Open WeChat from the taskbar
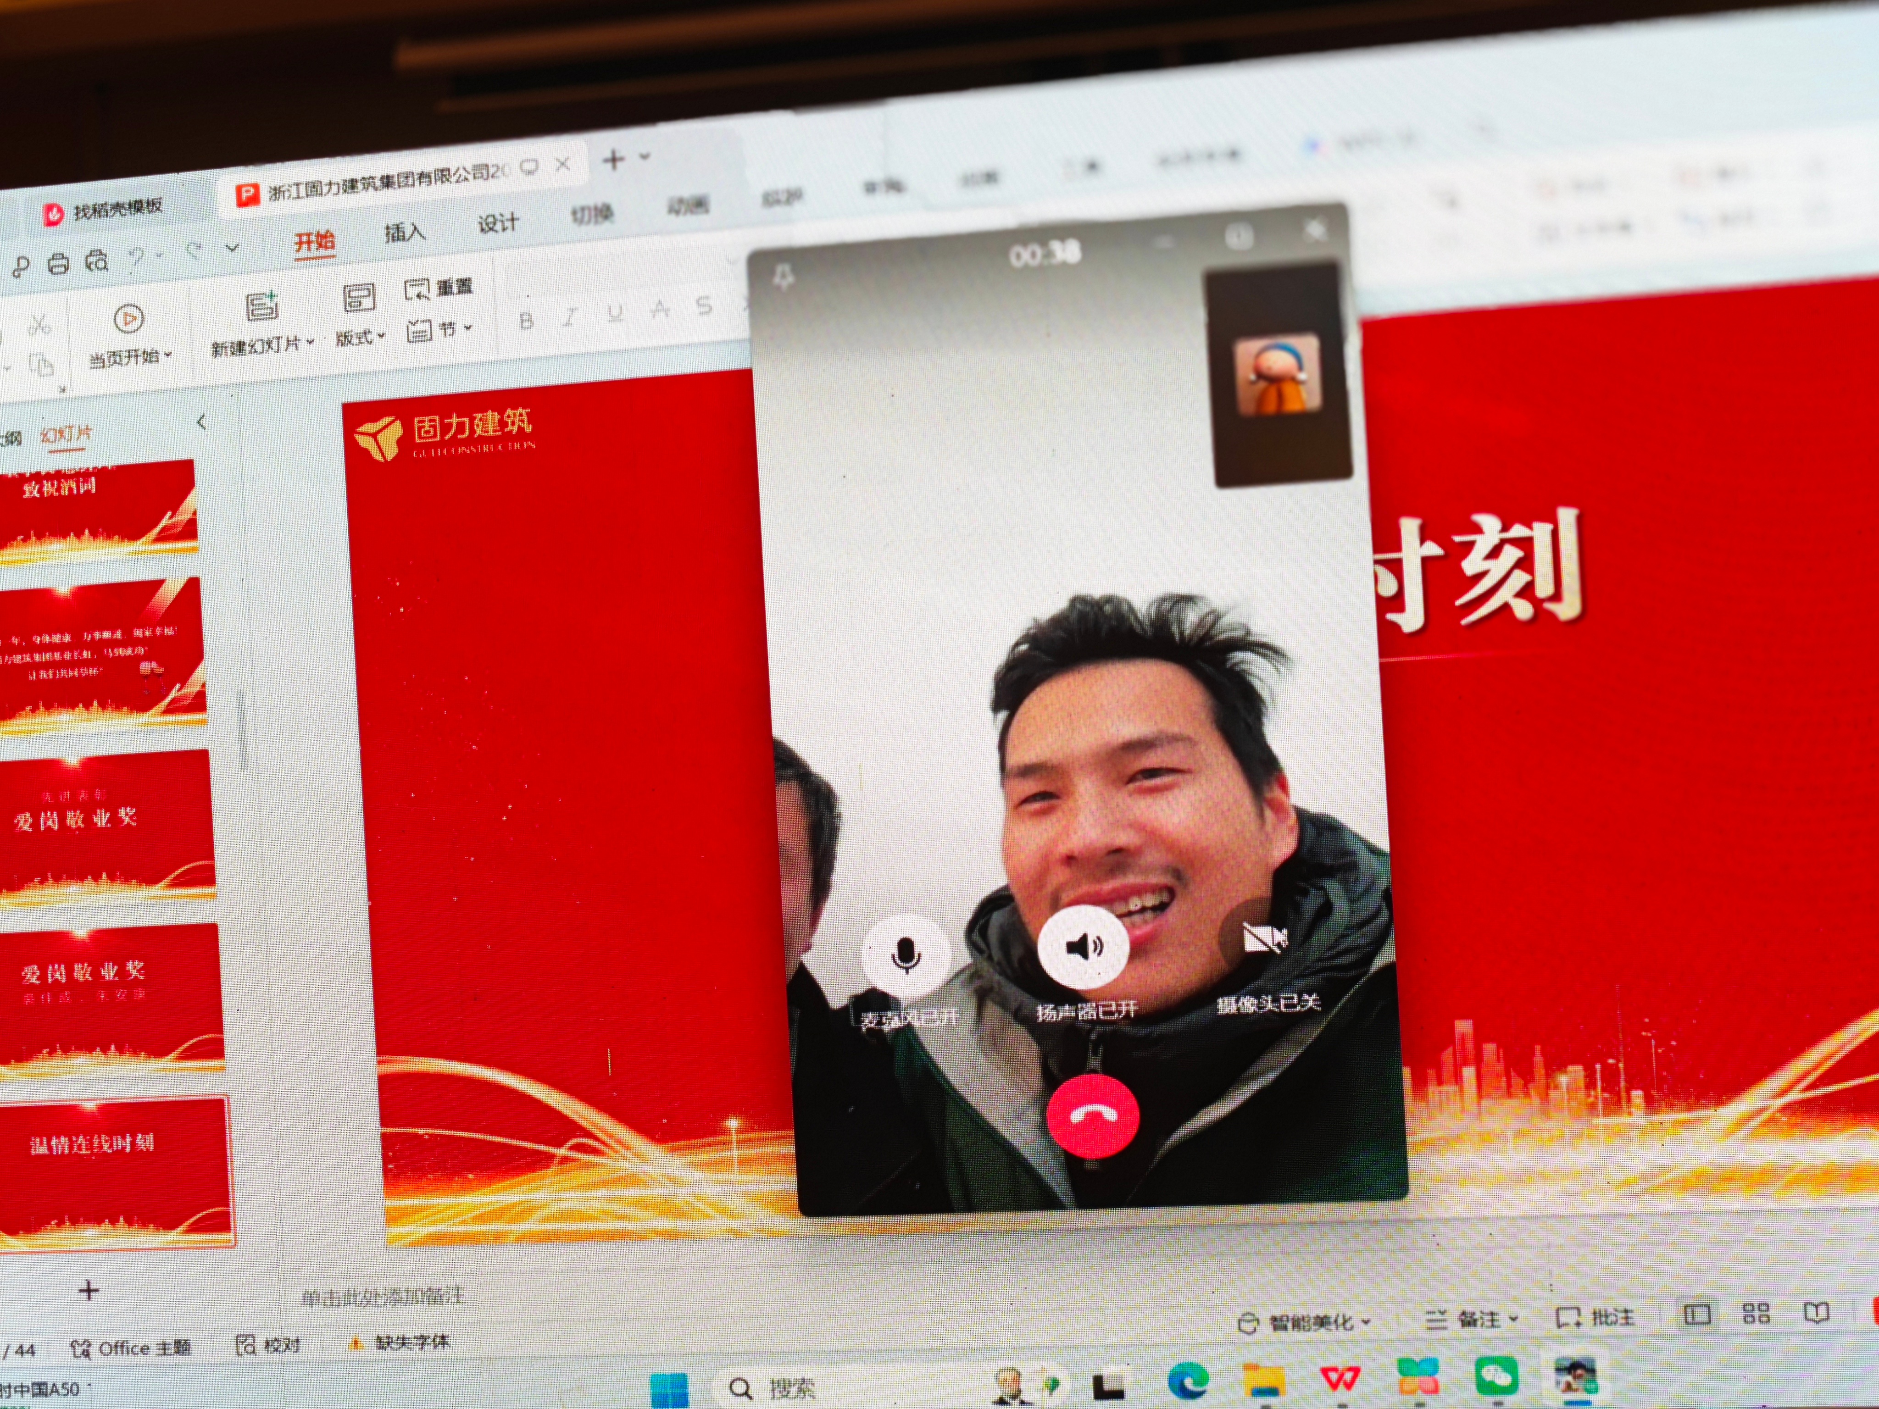 (x=1497, y=1376)
